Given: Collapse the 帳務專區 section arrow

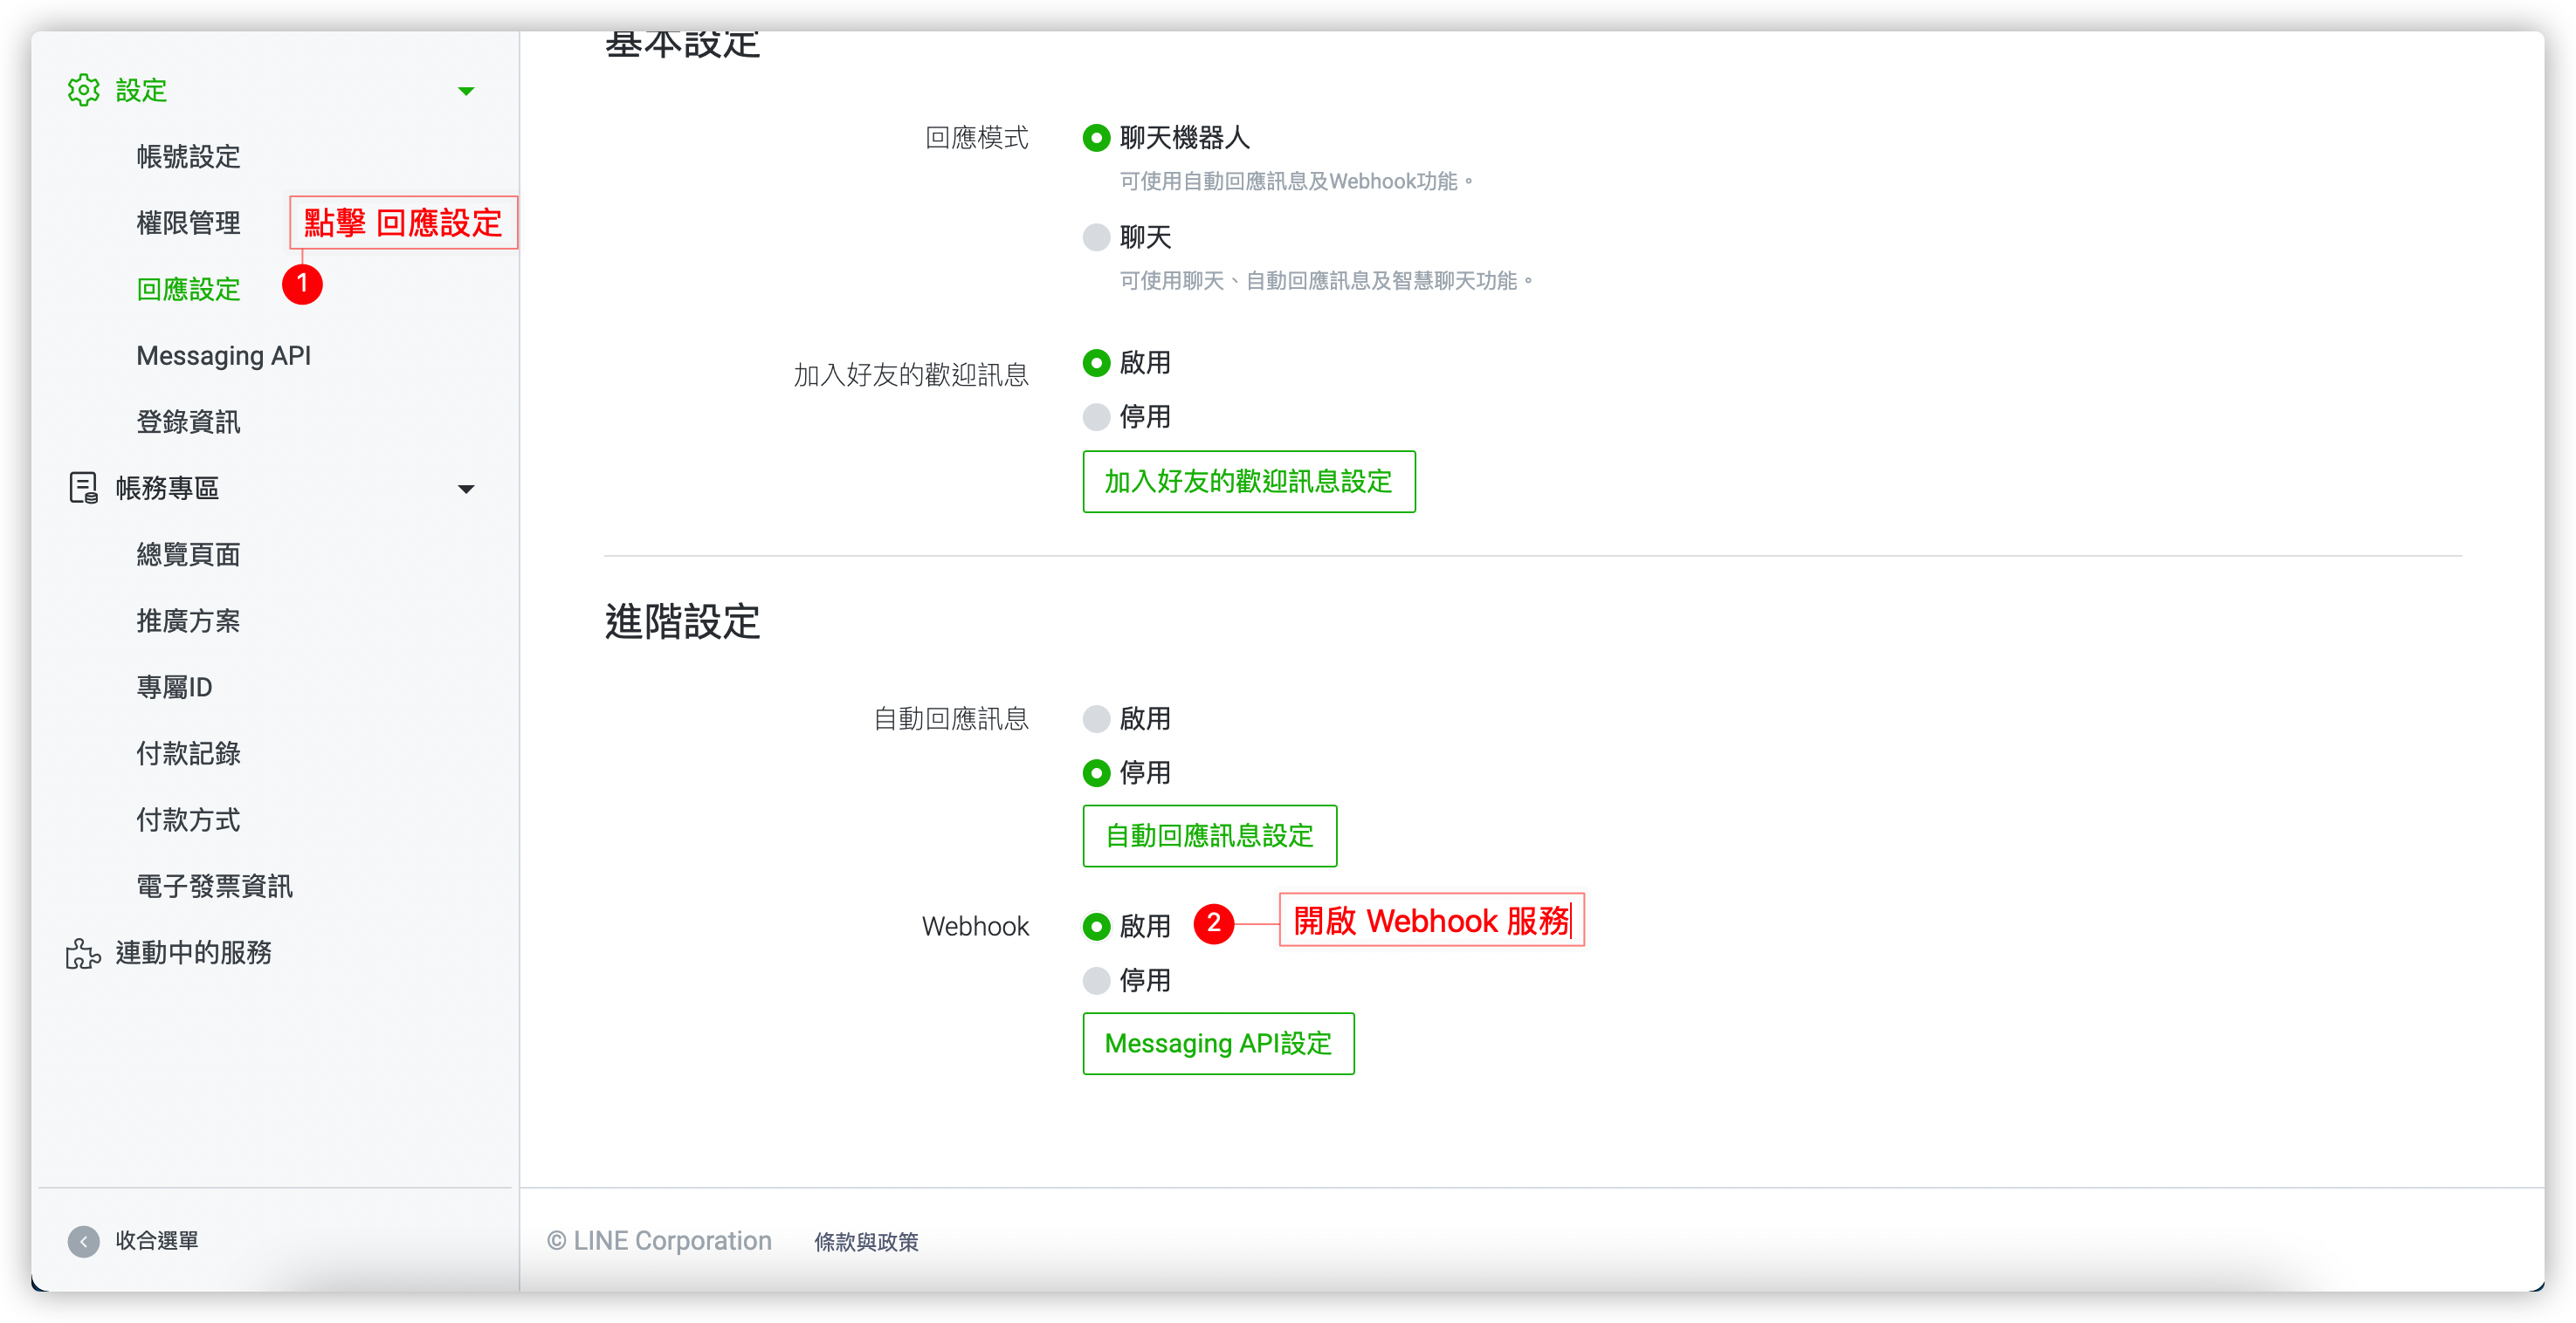Looking at the screenshot, I should [466, 489].
